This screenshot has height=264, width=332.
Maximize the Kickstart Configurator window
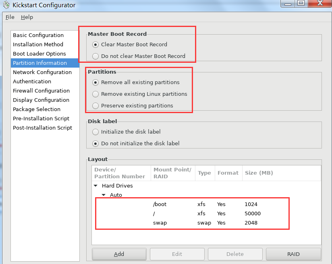301,3
